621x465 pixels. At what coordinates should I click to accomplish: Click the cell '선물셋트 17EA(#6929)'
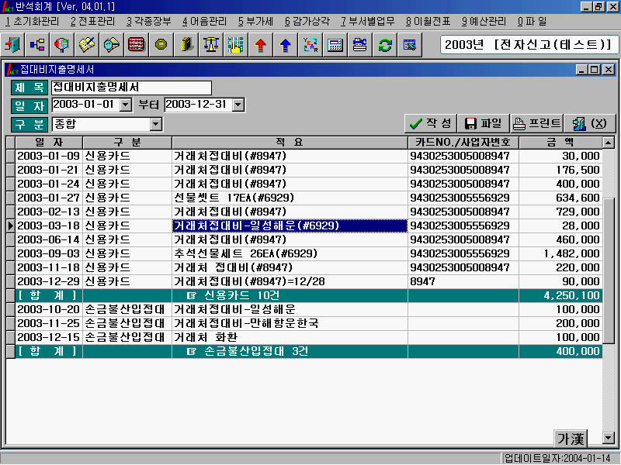click(x=290, y=198)
